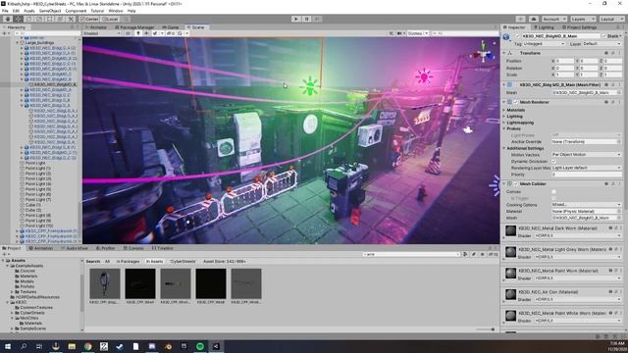This screenshot has width=628, height=353.
Task: Open the Window menu
Action: 116,11
